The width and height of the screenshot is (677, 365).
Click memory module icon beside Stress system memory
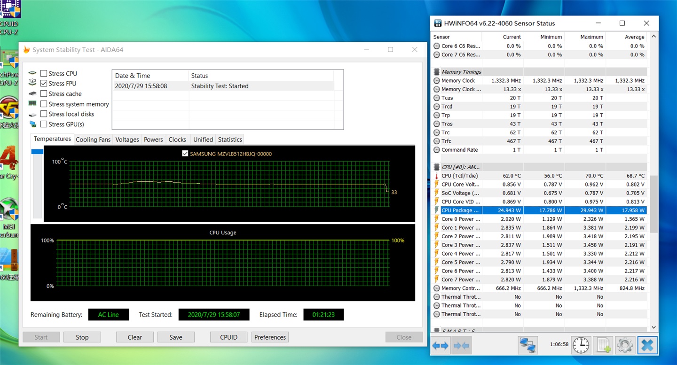[x=32, y=103]
